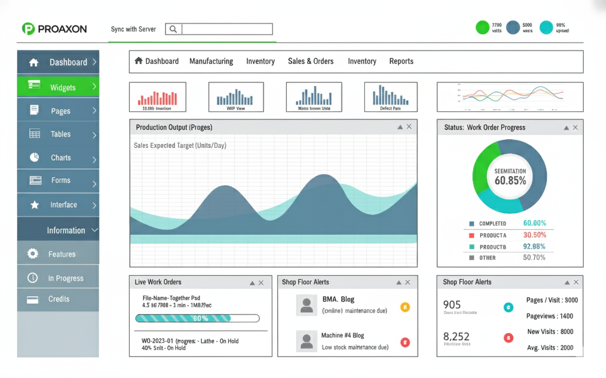Collapse the Work Order Progress panel

[566, 128]
